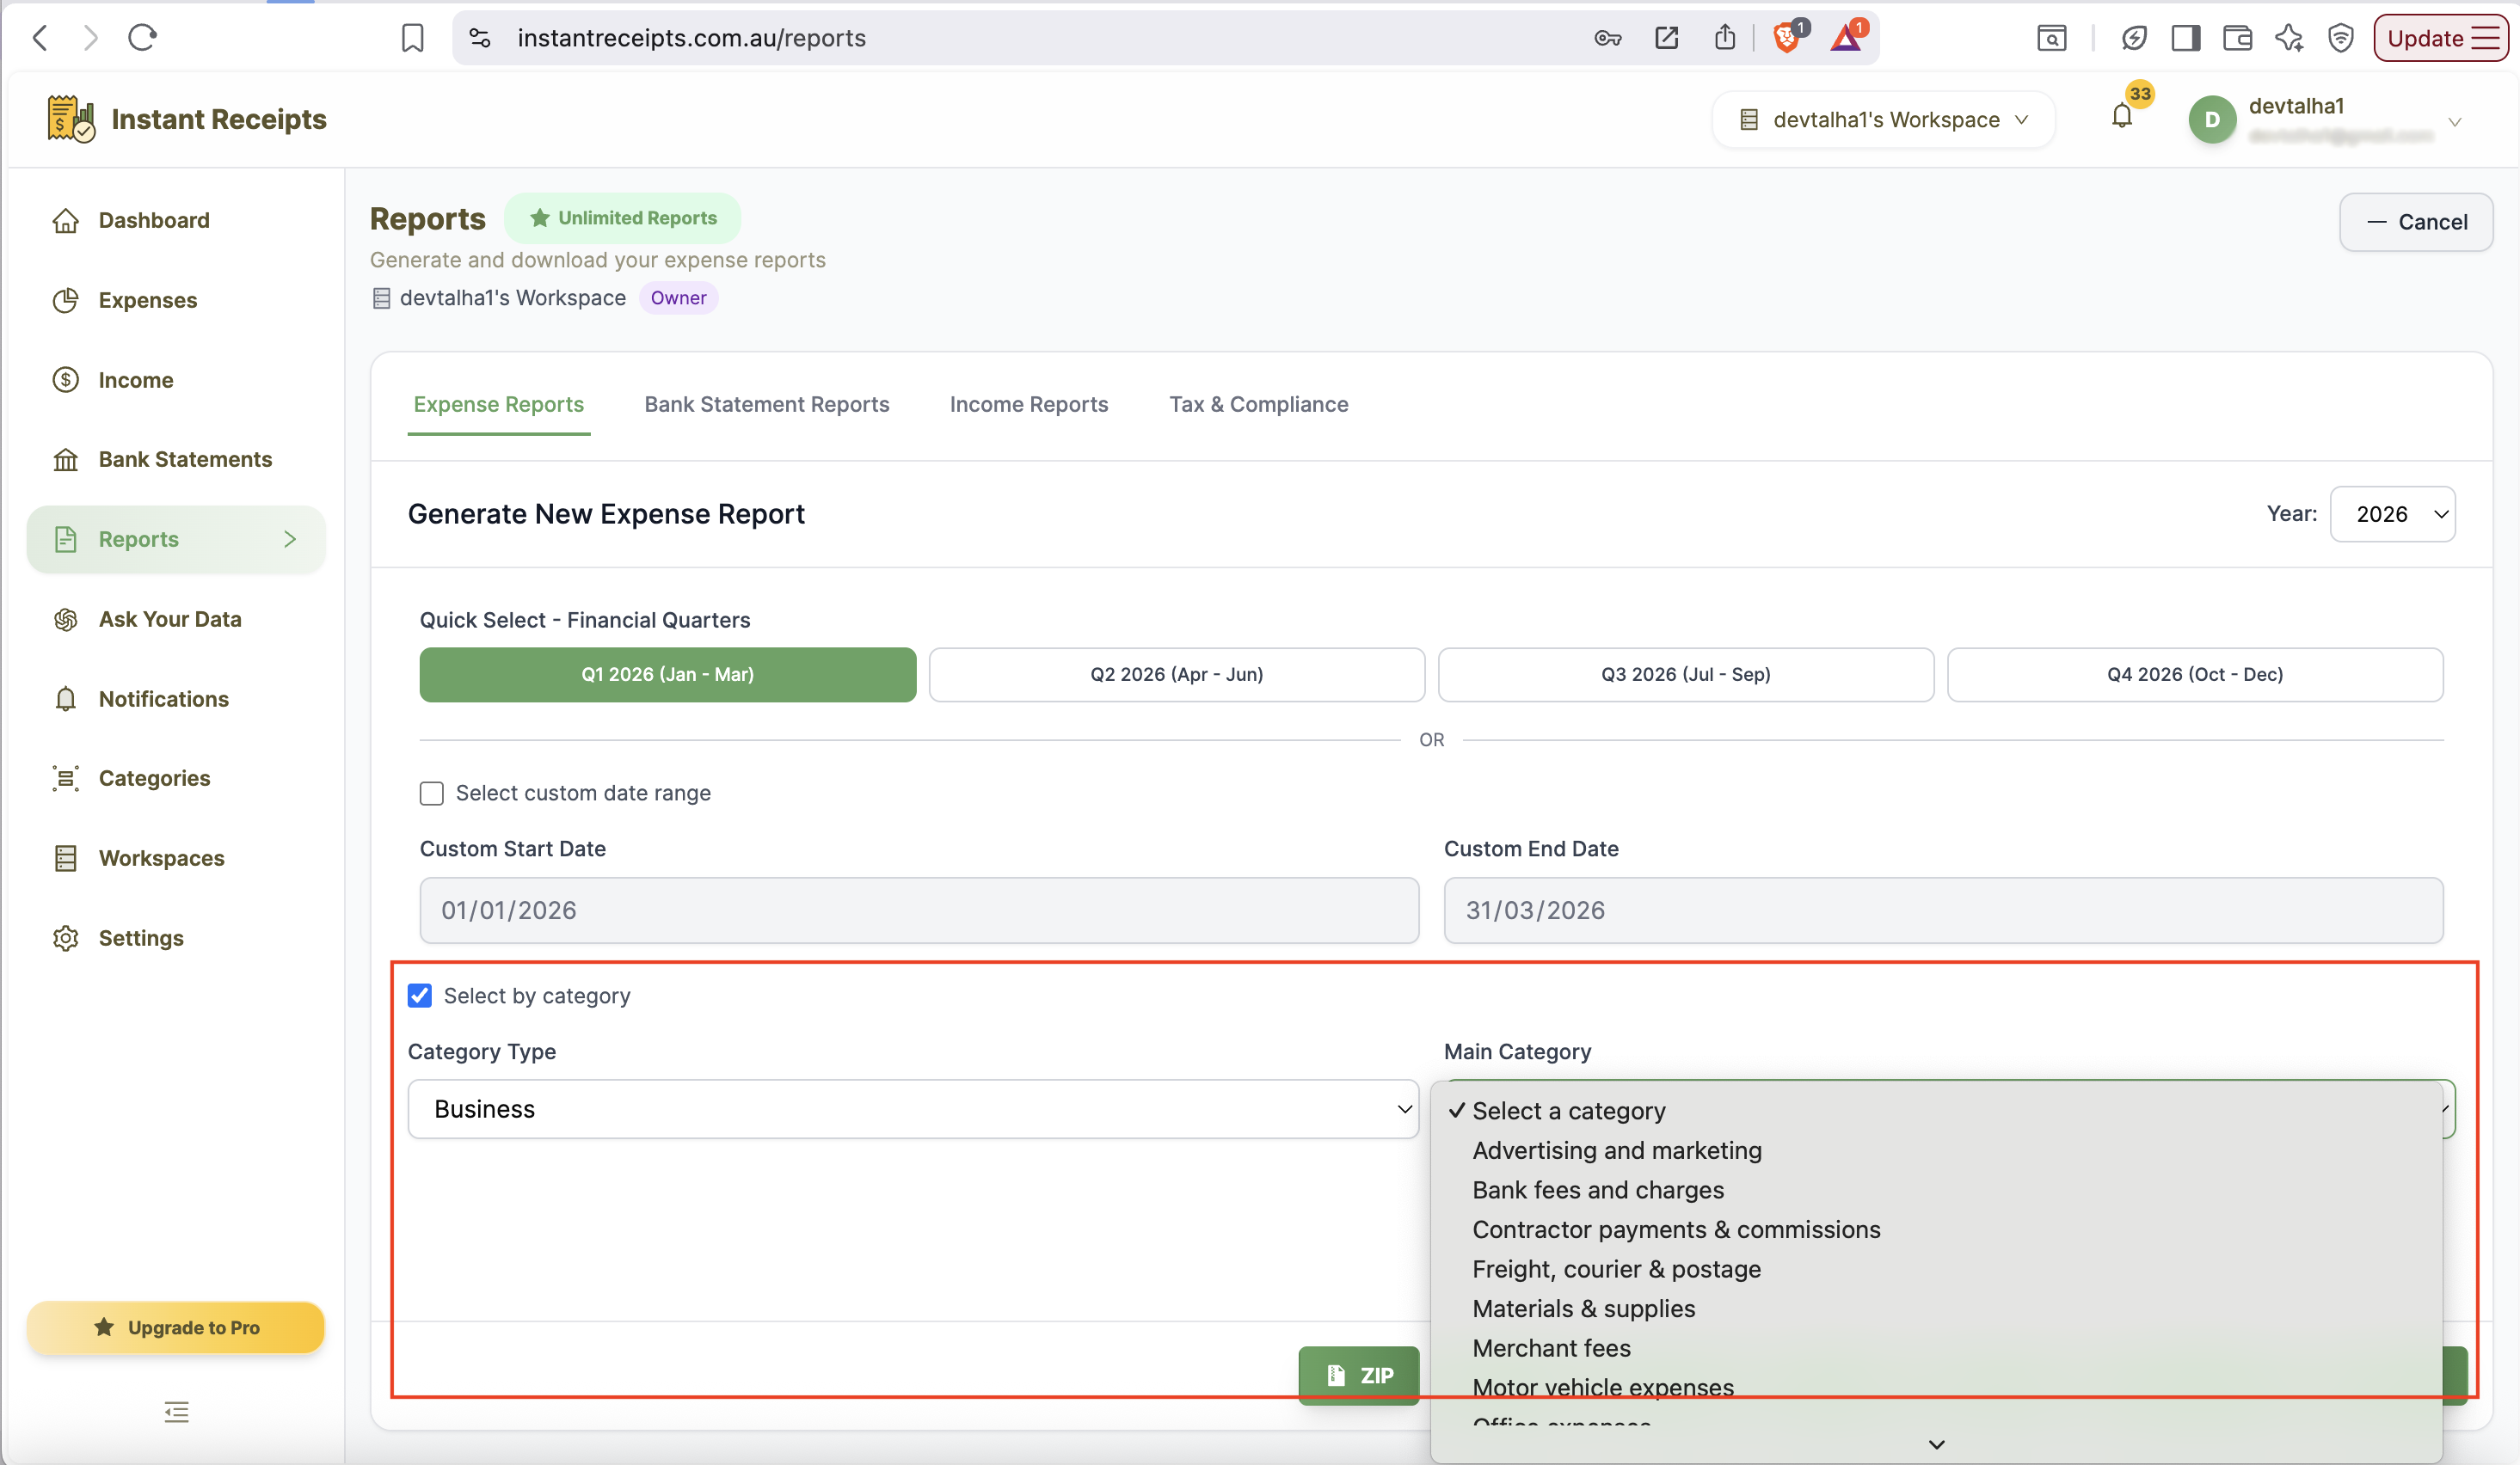Uncheck Select by category checkbox

[x=420, y=996]
